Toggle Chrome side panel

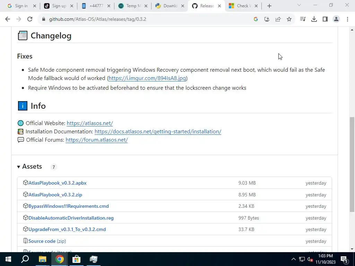click(x=325, y=19)
